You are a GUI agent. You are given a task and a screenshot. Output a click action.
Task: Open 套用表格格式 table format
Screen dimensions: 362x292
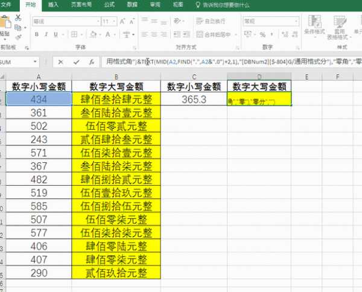click(x=339, y=28)
